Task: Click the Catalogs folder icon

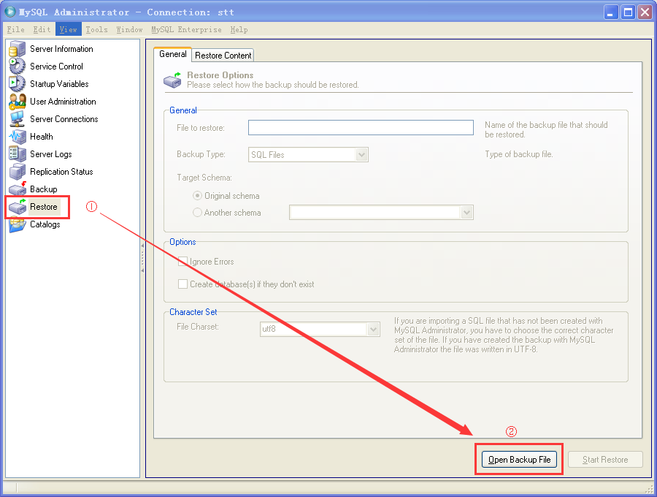Action: tap(18, 224)
